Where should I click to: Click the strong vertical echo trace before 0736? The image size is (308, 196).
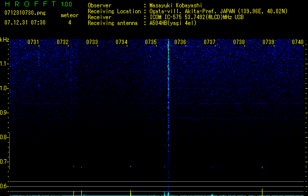(168, 116)
